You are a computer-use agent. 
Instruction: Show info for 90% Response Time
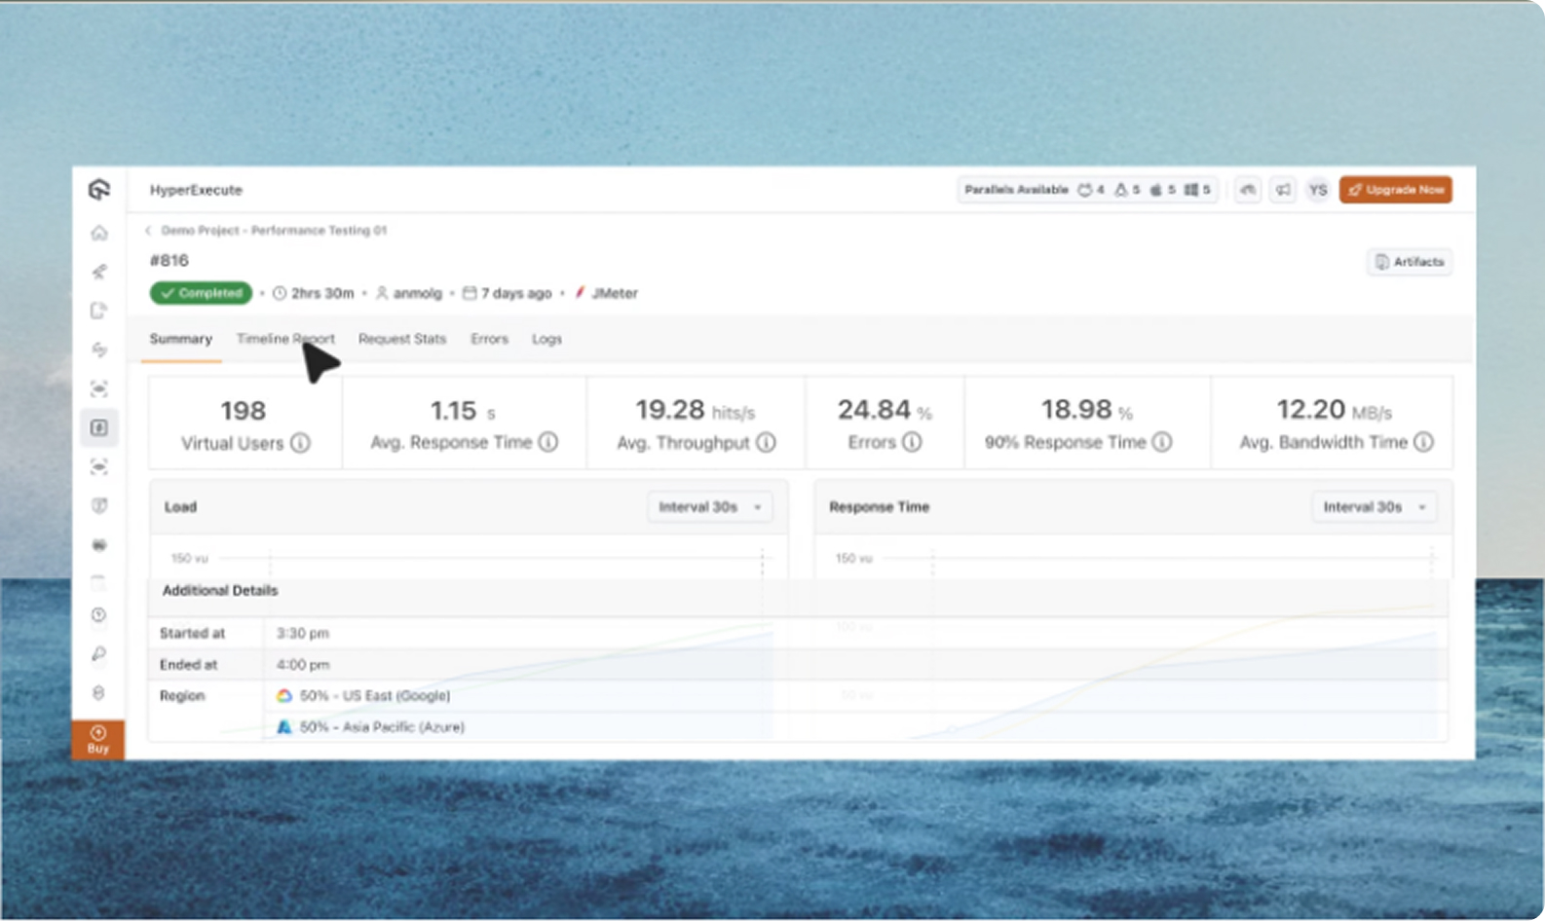tap(1162, 442)
